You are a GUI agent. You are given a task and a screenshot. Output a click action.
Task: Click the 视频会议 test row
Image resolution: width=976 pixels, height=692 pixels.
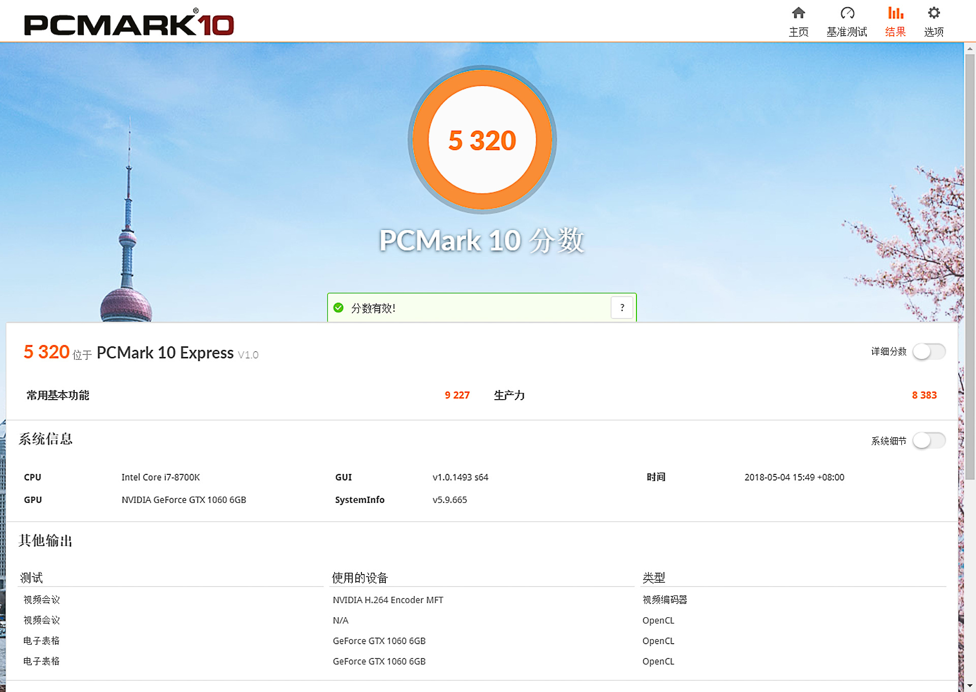pos(40,600)
